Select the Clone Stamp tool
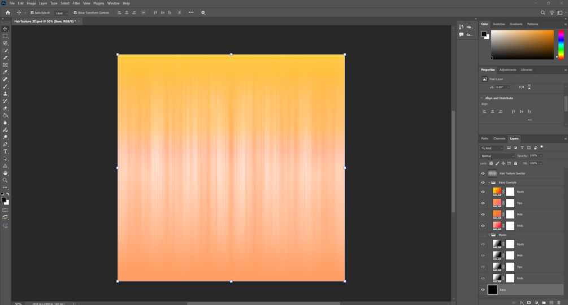The image size is (568, 305). [5, 94]
